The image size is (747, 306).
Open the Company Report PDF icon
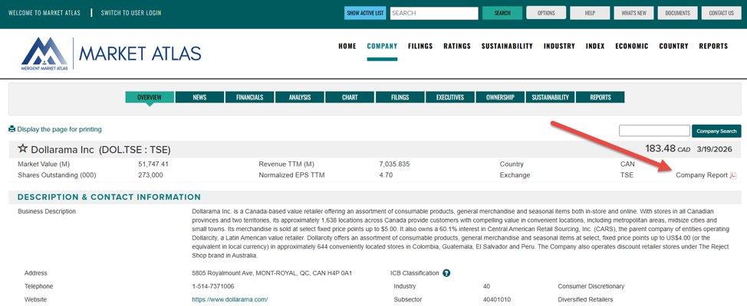tap(733, 175)
